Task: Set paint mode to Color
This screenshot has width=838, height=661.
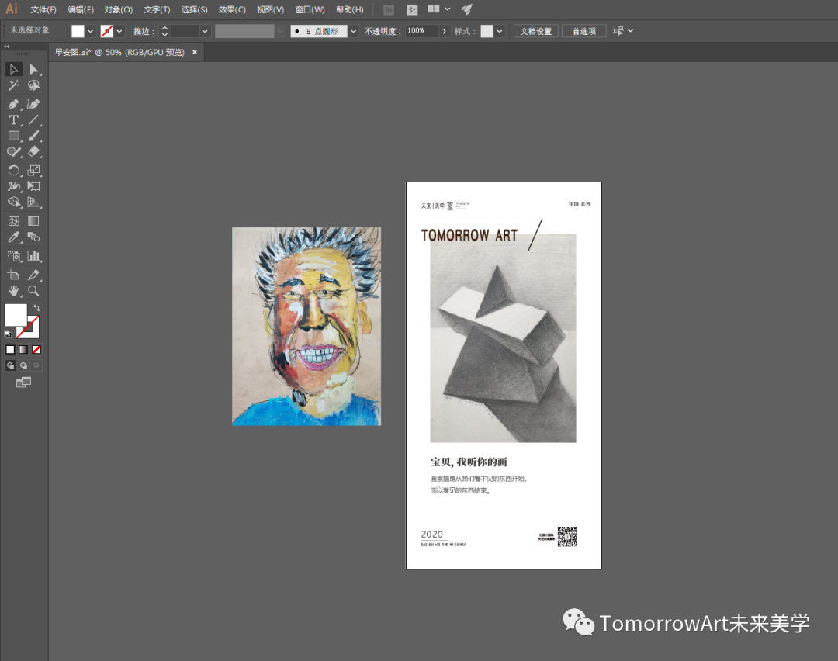Action: 10,349
